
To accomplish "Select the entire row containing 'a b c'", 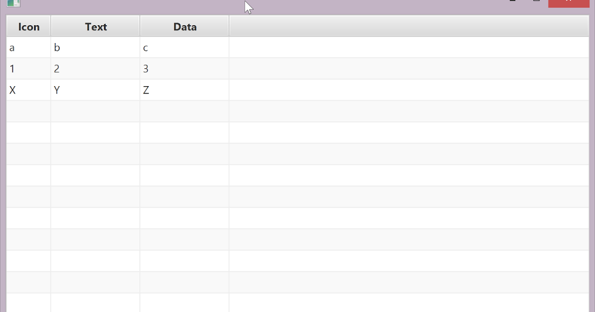I will (x=347, y=48).
